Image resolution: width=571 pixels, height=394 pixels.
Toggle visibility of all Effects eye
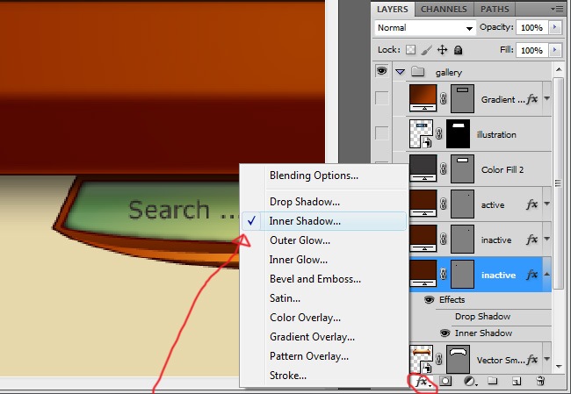pyautogui.click(x=430, y=299)
